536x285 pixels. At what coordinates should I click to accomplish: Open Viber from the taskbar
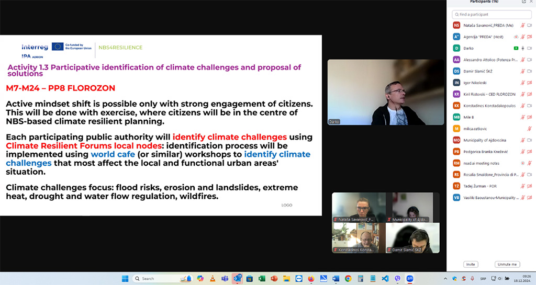pyautogui.click(x=398, y=279)
